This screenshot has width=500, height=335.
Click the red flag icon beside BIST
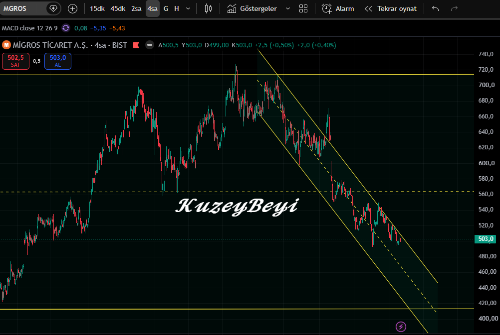pyautogui.click(x=136, y=45)
